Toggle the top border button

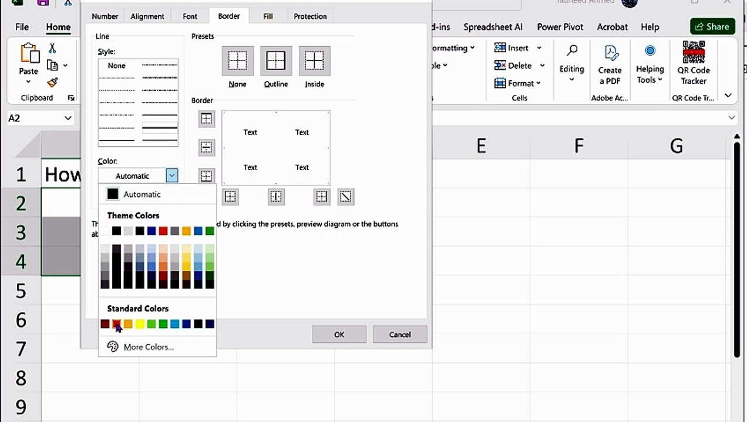click(x=206, y=119)
